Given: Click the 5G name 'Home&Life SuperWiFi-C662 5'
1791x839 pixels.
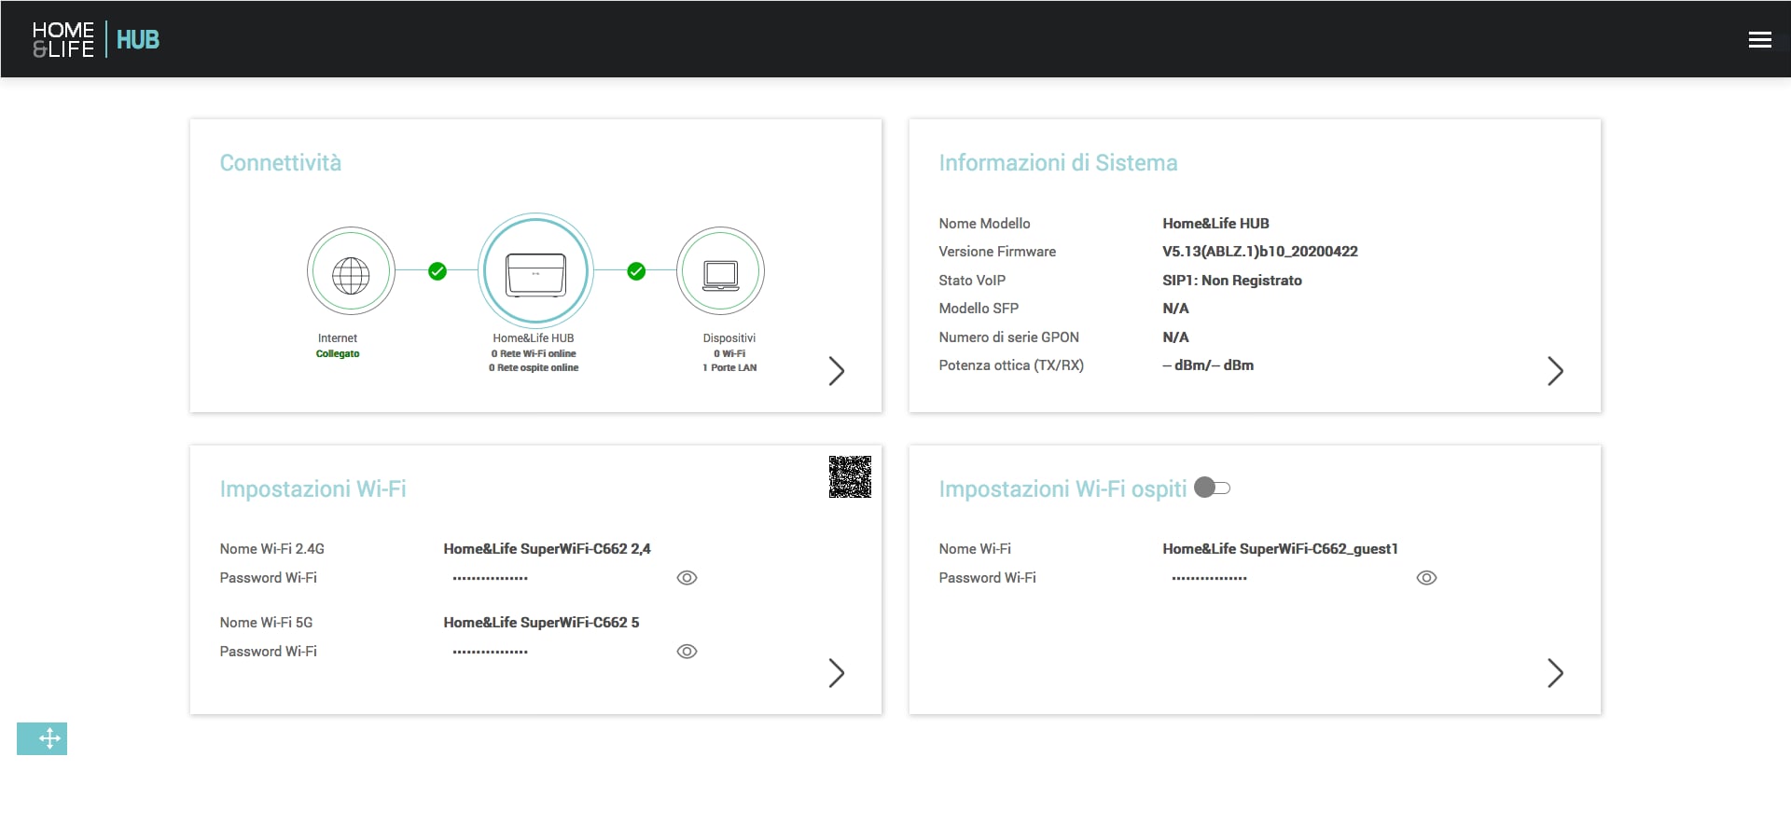Looking at the screenshot, I should (541, 623).
